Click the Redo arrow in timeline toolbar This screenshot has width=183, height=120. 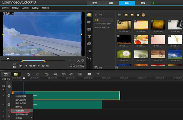tap(37, 74)
